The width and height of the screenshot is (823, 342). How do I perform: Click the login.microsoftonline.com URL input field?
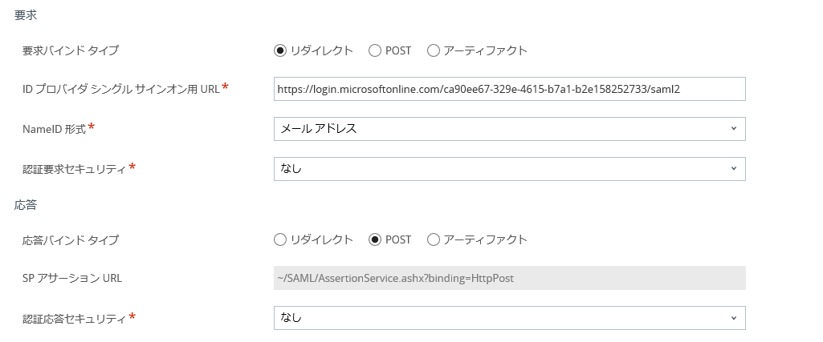(509, 89)
